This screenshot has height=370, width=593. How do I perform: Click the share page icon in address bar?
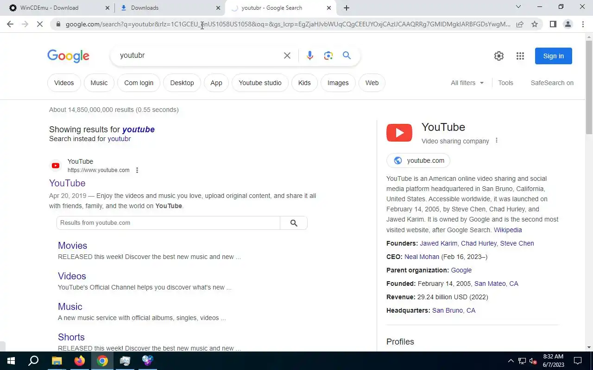point(520,24)
